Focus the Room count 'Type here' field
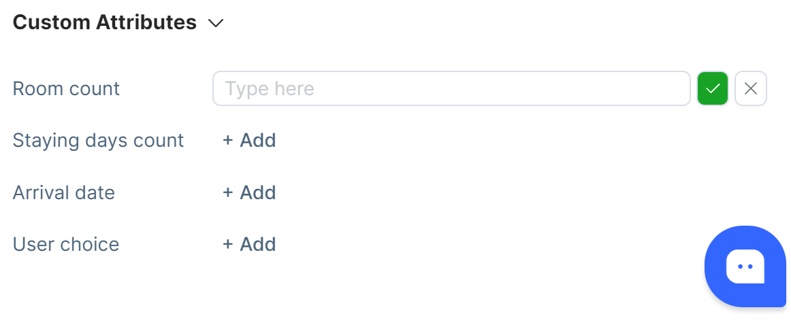This screenshot has width=791, height=329. pyautogui.click(x=451, y=88)
